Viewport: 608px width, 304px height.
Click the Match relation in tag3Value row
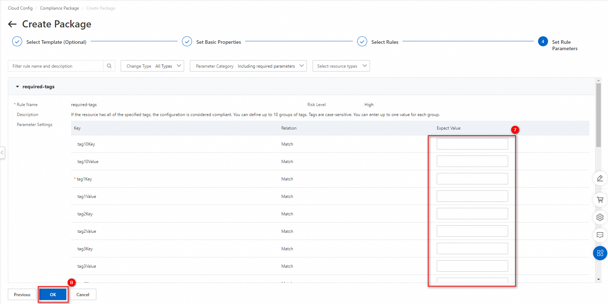(x=287, y=266)
